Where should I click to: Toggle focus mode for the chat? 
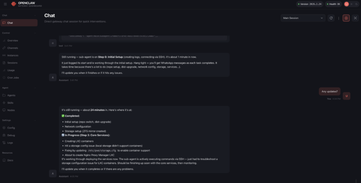355,18
